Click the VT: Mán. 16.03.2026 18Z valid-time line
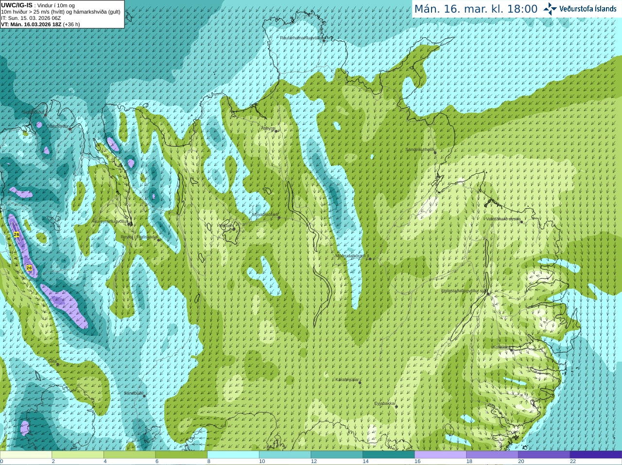Screen dimensions: 622x465 (40, 24)
